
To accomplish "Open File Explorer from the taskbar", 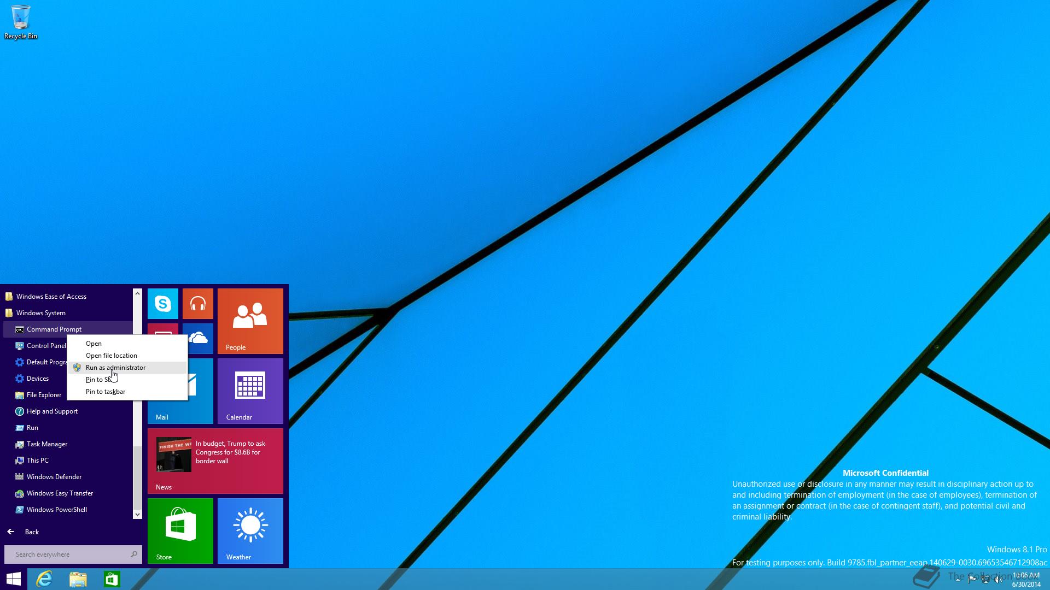I will (78, 579).
